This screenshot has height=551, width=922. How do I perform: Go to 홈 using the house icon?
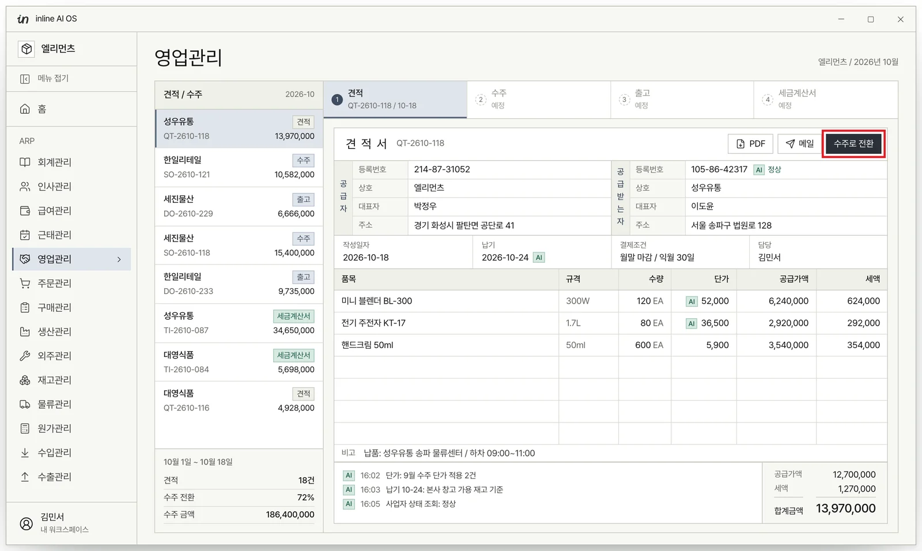pyautogui.click(x=25, y=109)
